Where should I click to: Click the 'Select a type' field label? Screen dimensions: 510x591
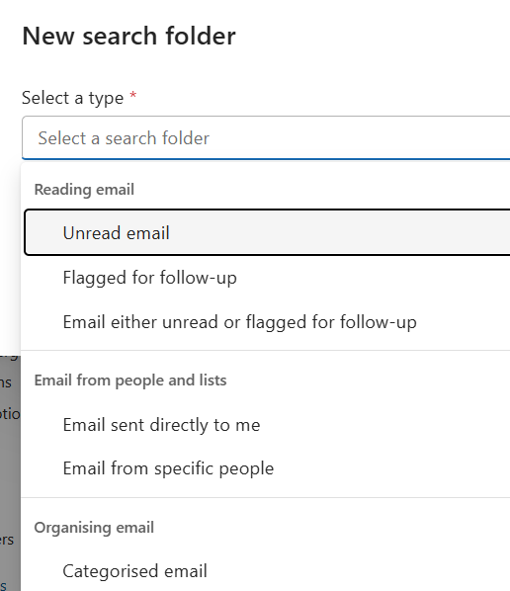coord(73,98)
